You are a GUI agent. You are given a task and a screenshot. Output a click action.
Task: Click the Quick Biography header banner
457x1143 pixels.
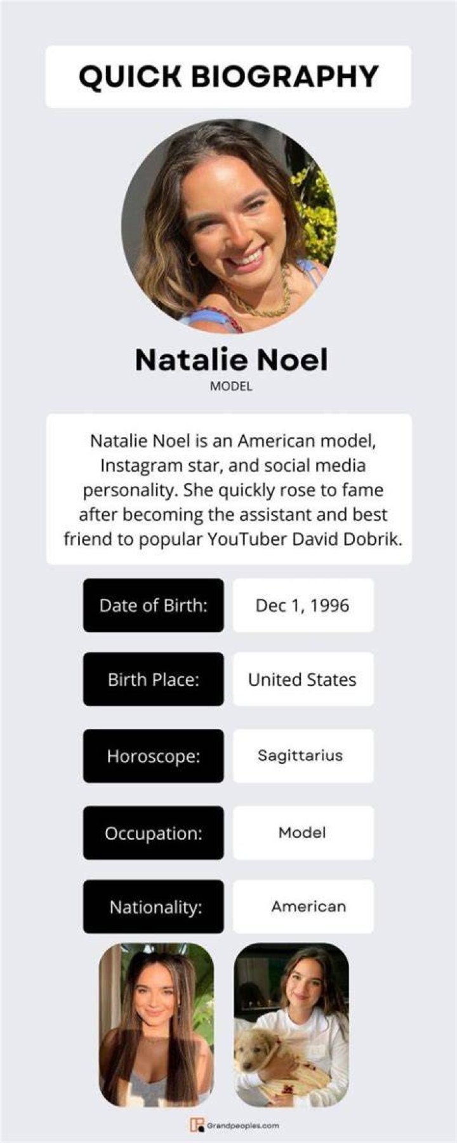tap(228, 77)
